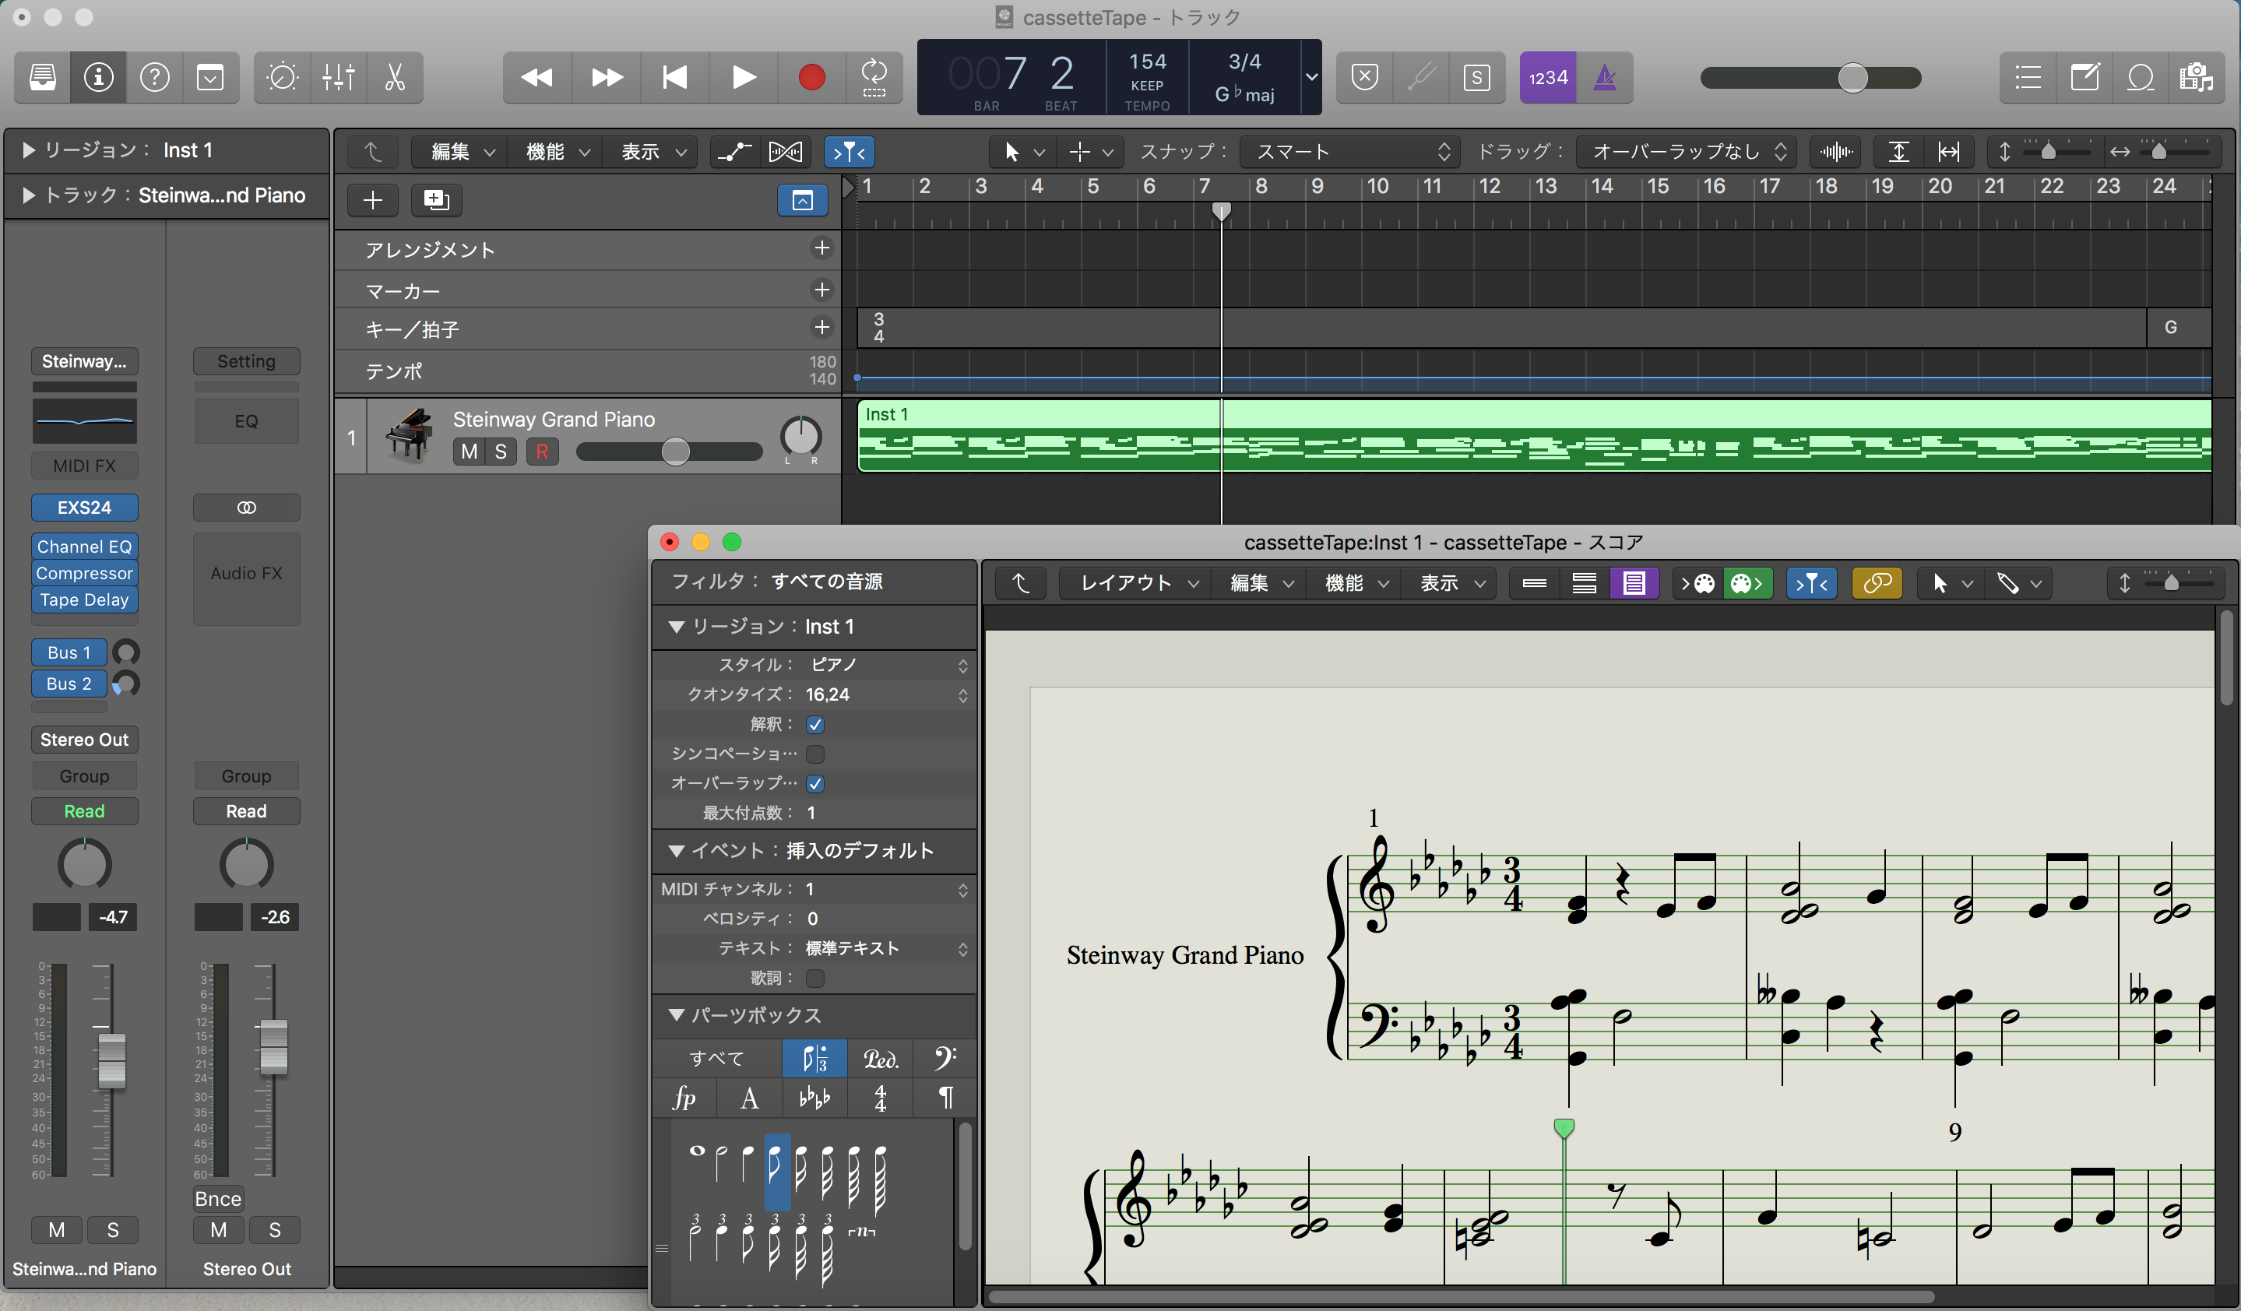Click the scissors Editors icon
Screen dimensions: 2241x1311
(395, 78)
